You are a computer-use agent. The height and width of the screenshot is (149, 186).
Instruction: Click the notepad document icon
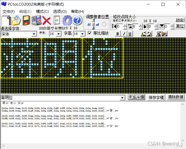click(57, 20)
